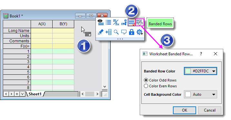Select row 8 header

pyautogui.click(x=17, y=87)
